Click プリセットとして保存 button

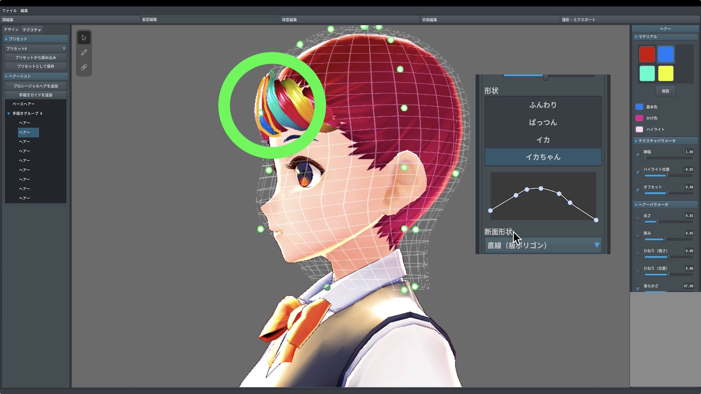36,66
